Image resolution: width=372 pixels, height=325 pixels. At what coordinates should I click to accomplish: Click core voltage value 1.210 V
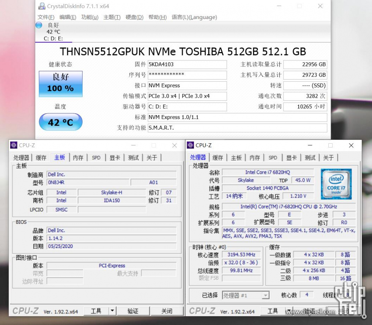298,196
